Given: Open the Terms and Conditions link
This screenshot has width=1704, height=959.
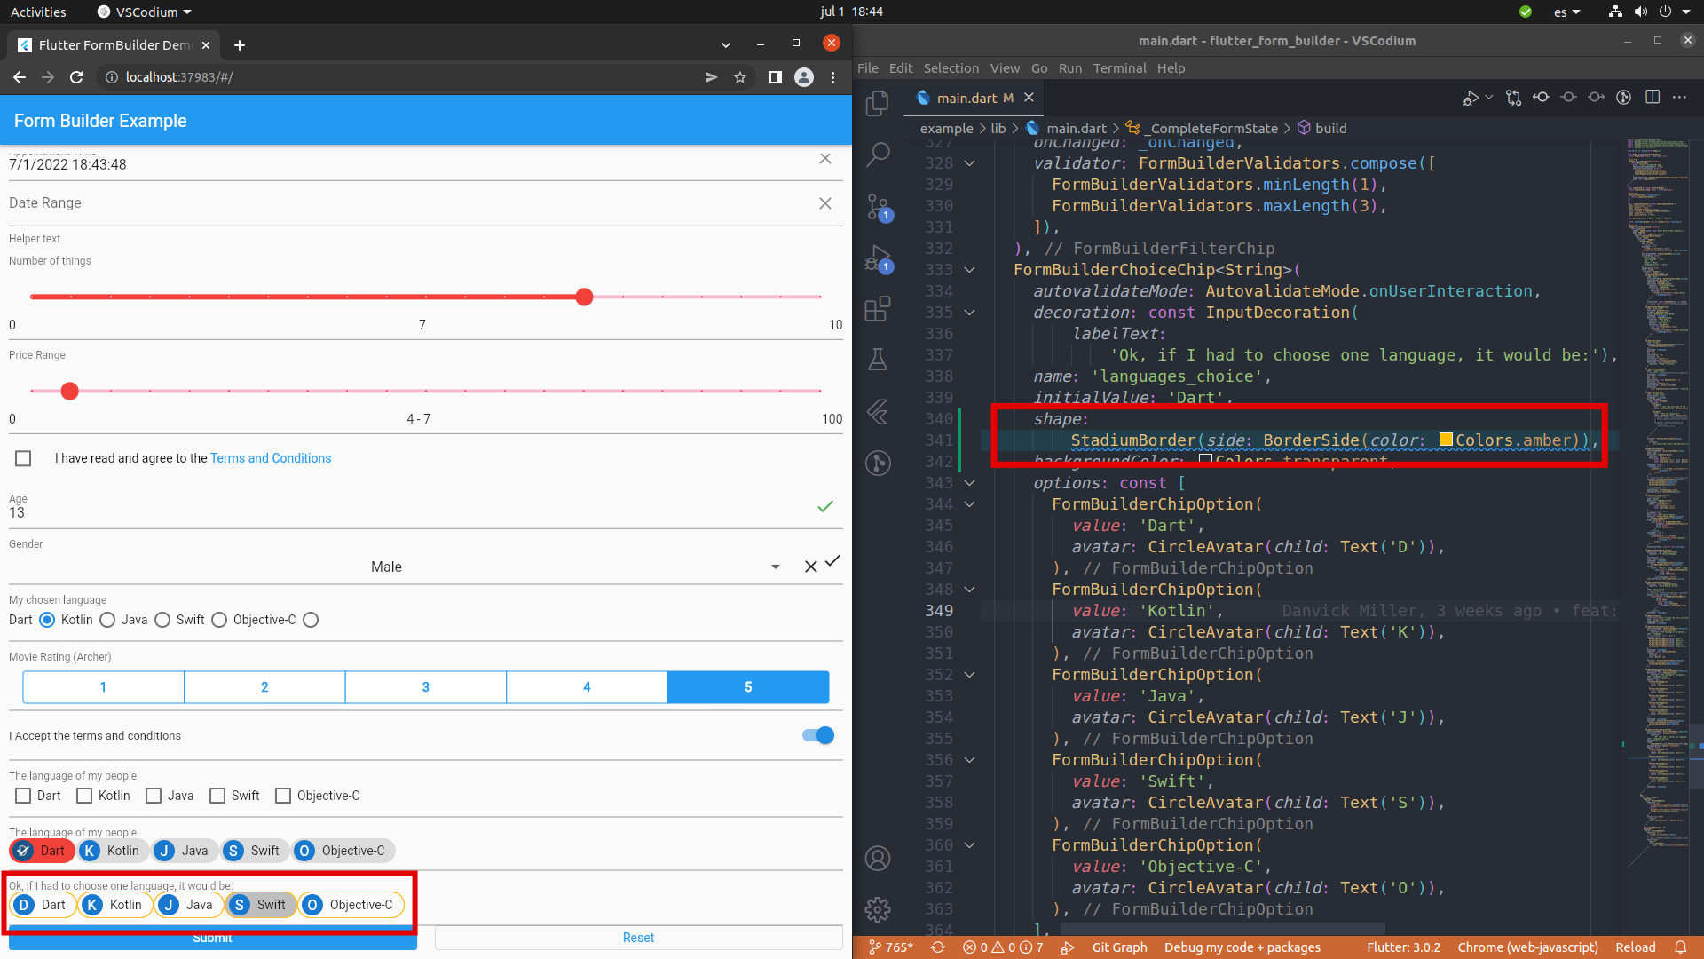Looking at the screenshot, I should [x=271, y=458].
